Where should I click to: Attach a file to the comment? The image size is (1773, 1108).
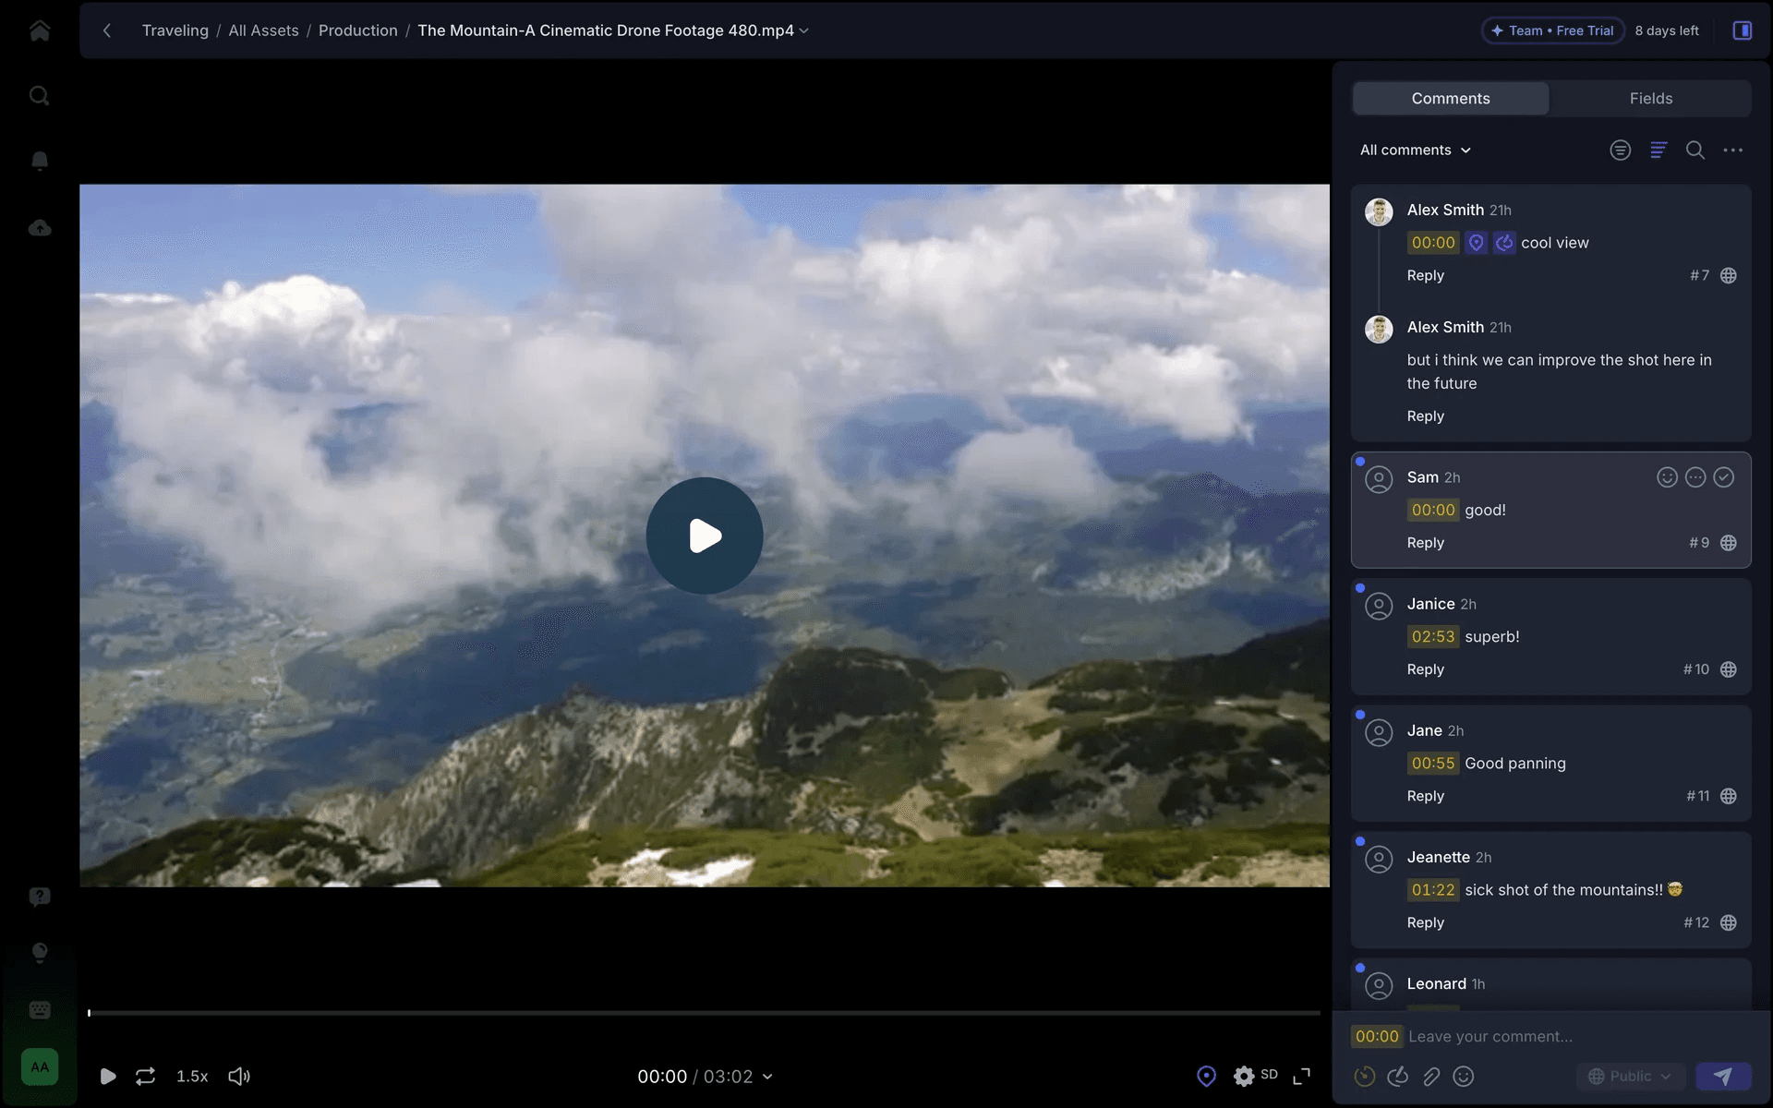tap(1431, 1077)
